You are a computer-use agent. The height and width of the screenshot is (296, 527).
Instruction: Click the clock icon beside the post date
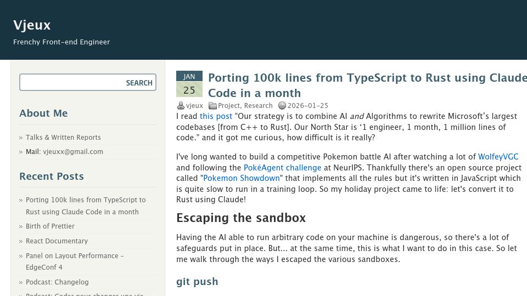click(282, 105)
